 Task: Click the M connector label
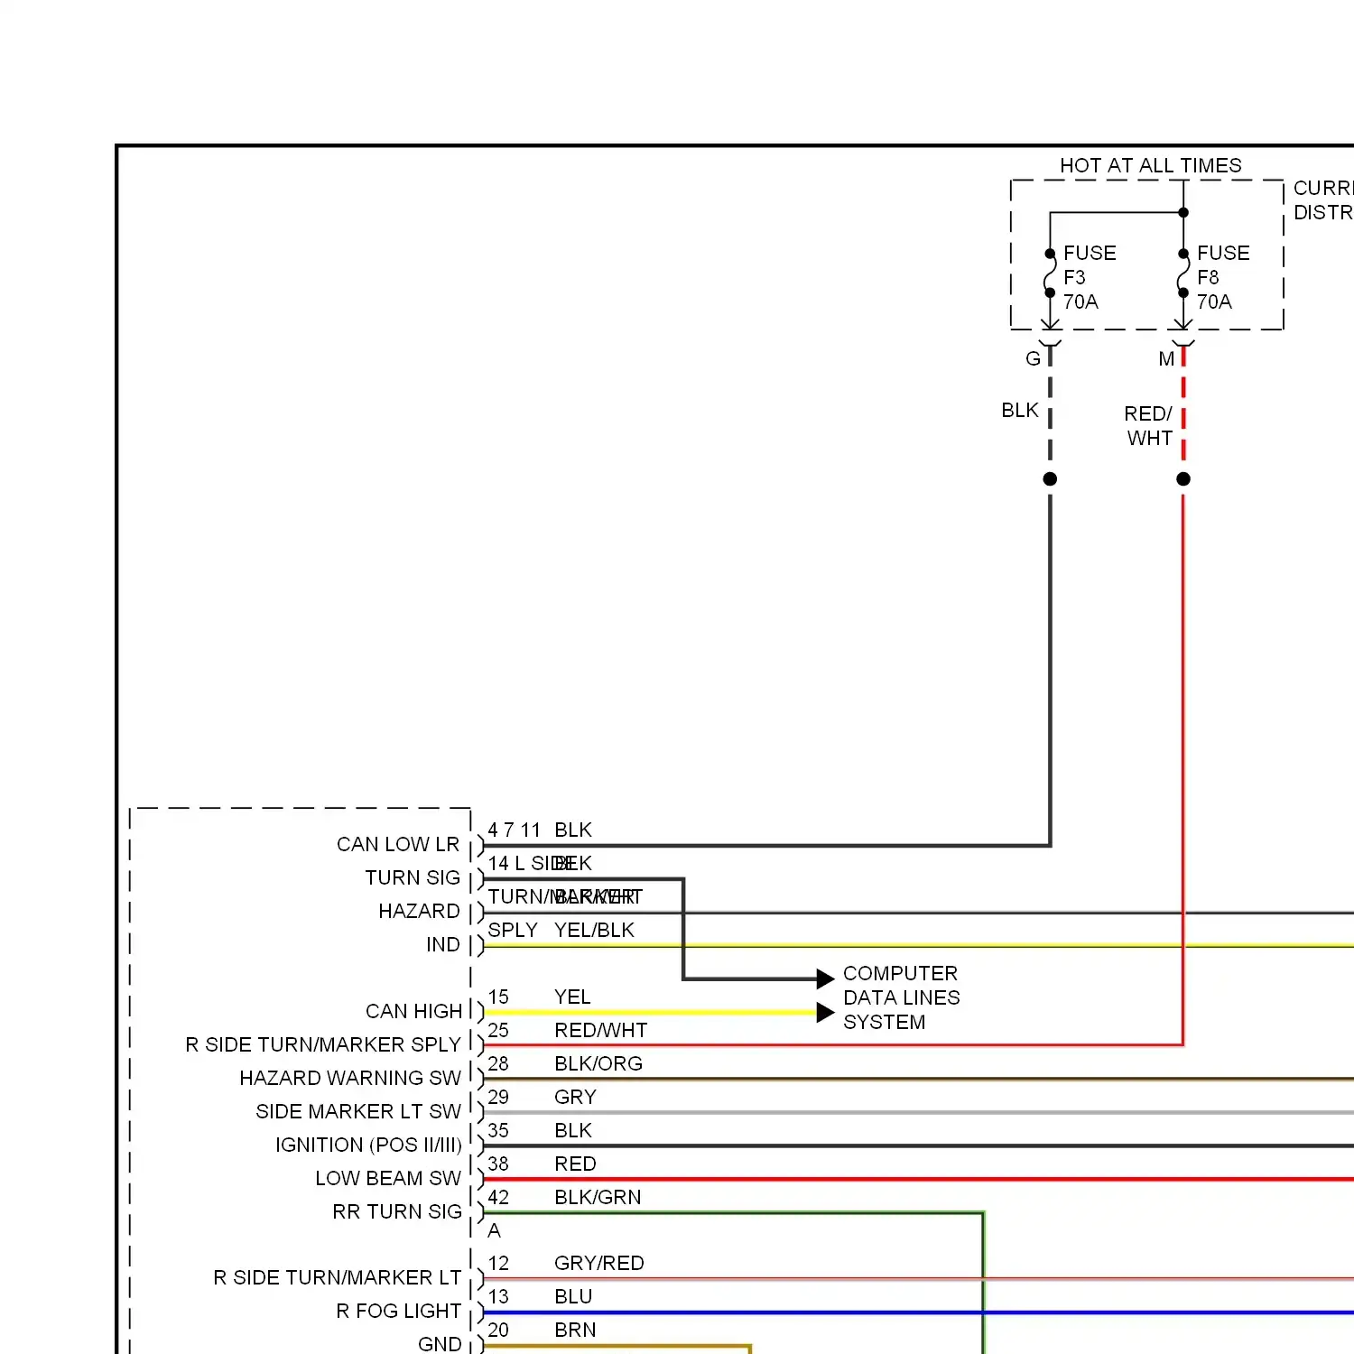(1166, 358)
